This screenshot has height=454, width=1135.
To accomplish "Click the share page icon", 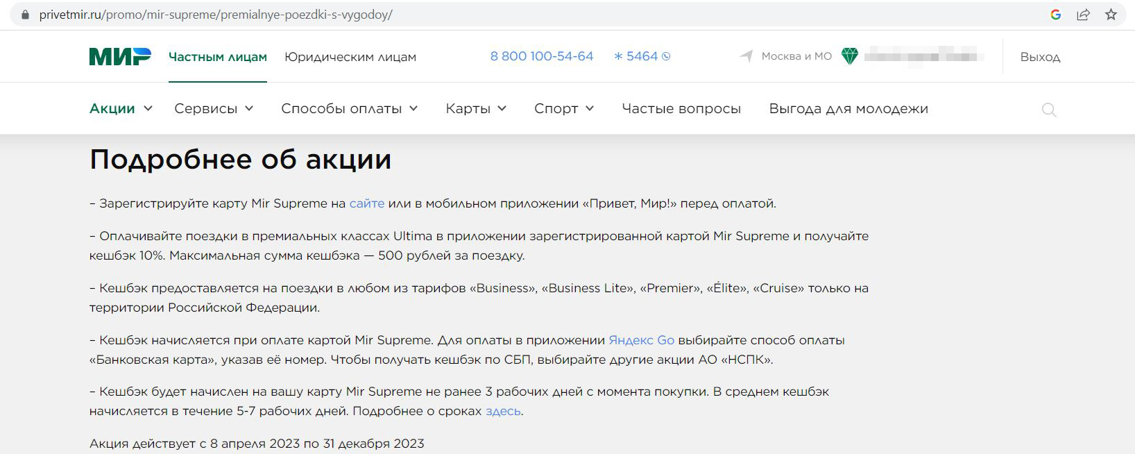I will pos(1083,15).
